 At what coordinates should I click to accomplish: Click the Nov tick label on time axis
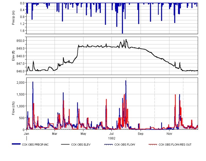[169, 134]
